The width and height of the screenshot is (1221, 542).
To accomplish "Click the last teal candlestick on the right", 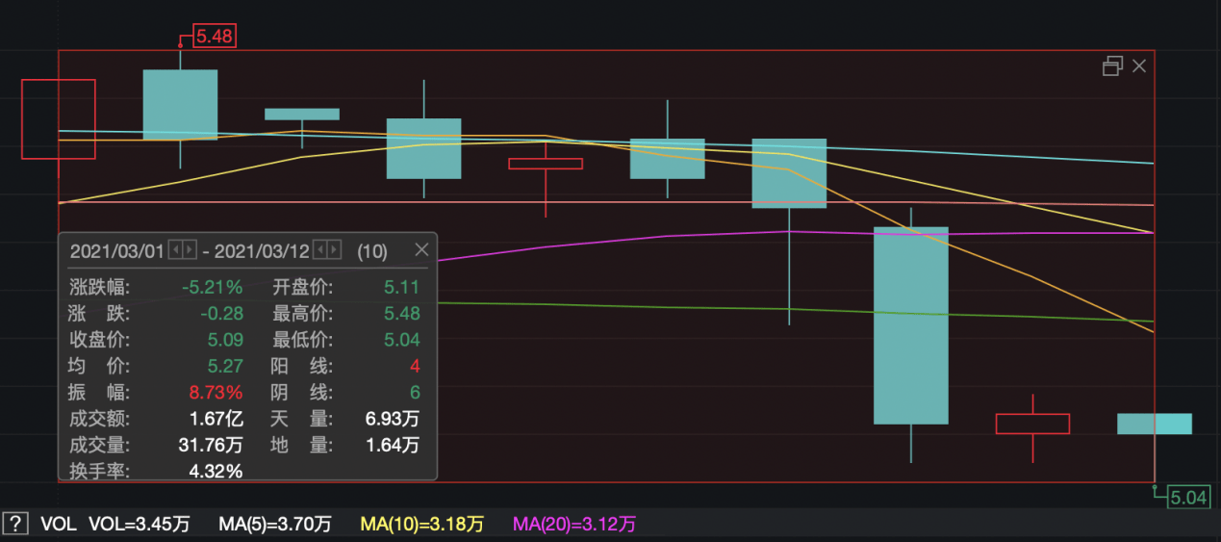I will pos(1154,424).
